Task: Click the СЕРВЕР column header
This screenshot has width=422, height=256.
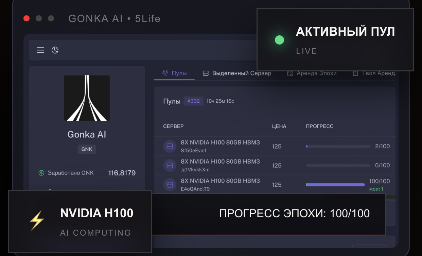Action: point(173,126)
